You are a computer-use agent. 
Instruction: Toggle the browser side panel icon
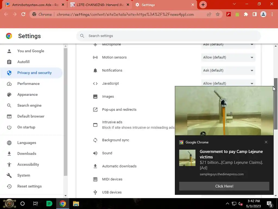click(x=255, y=14)
